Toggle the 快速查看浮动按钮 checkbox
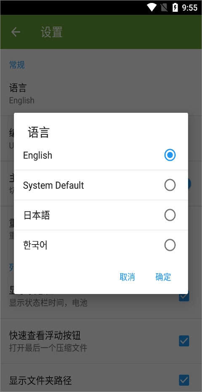The image size is (202, 392). coord(184,341)
